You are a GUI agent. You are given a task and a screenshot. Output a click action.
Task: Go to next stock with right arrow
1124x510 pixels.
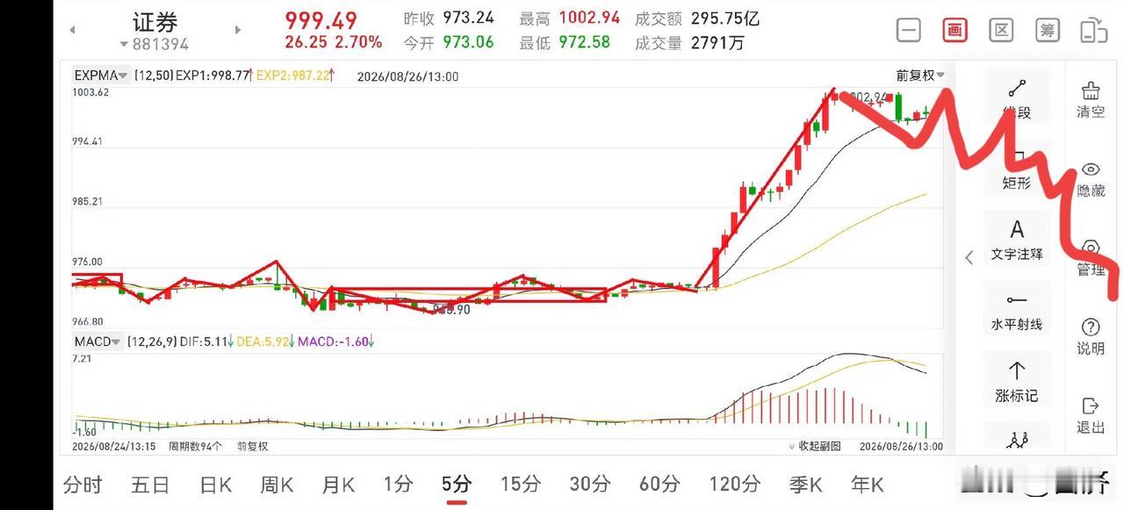click(x=237, y=30)
